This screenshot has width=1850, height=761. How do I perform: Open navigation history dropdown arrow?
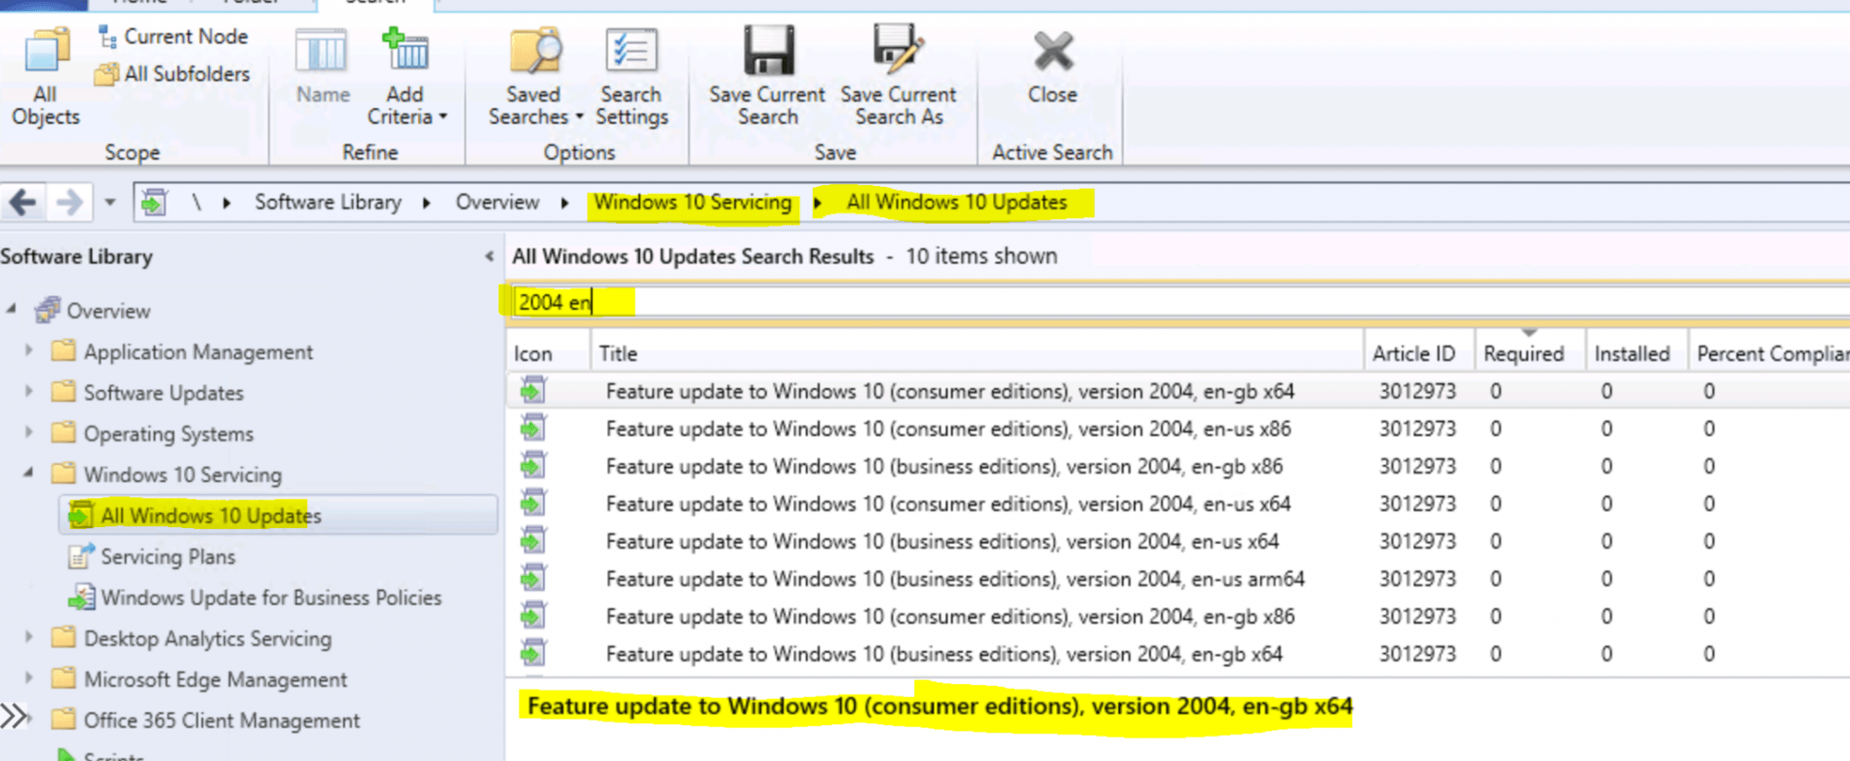110,202
